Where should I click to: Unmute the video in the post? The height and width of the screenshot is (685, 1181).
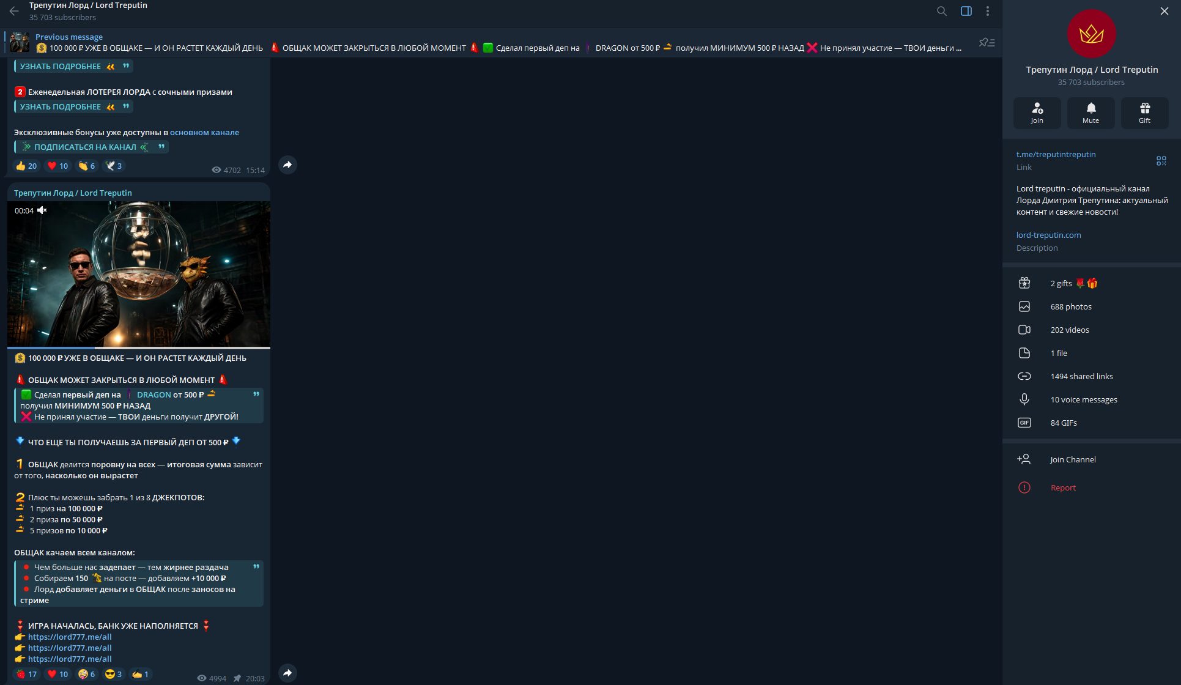[42, 210]
